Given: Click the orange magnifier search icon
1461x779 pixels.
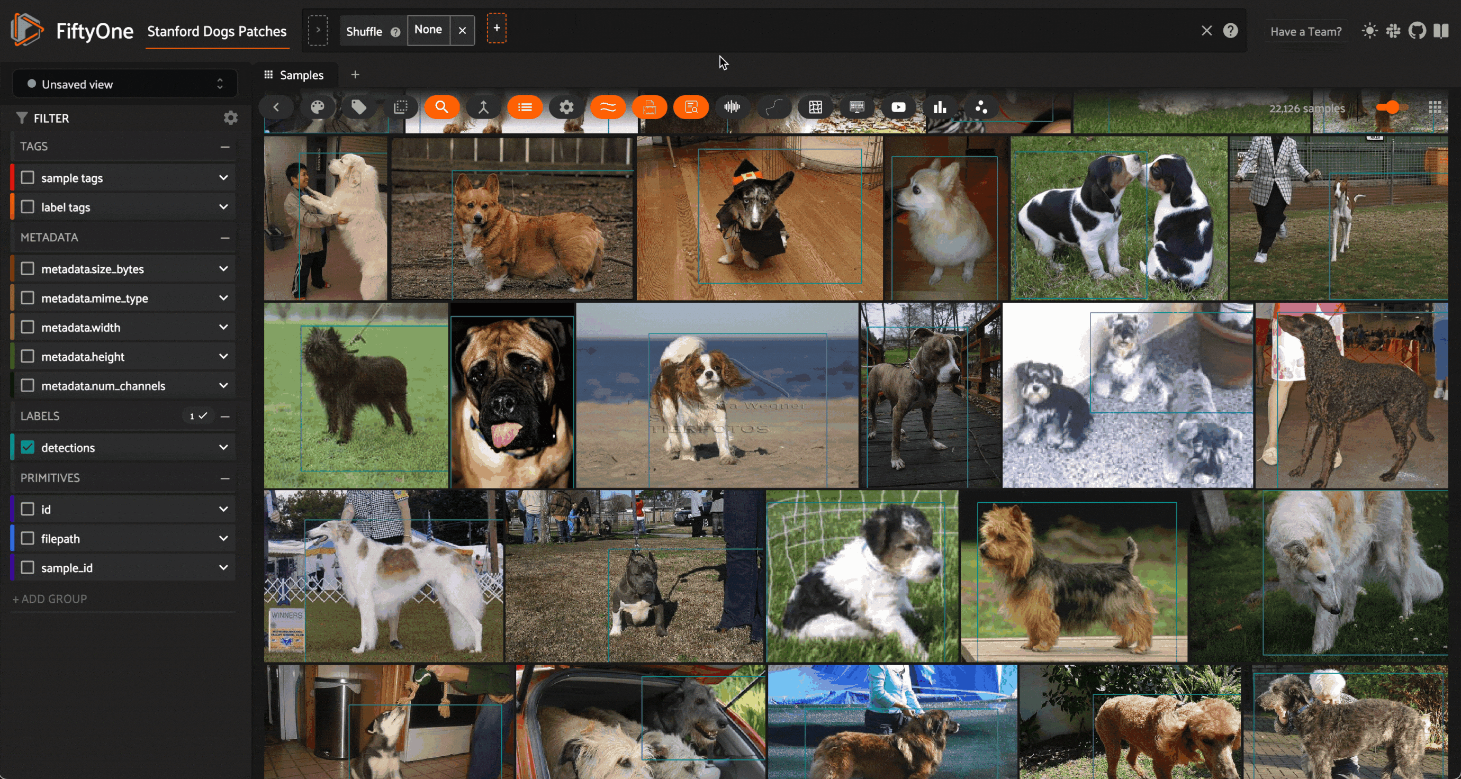Looking at the screenshot, I should tap(442, 107).
